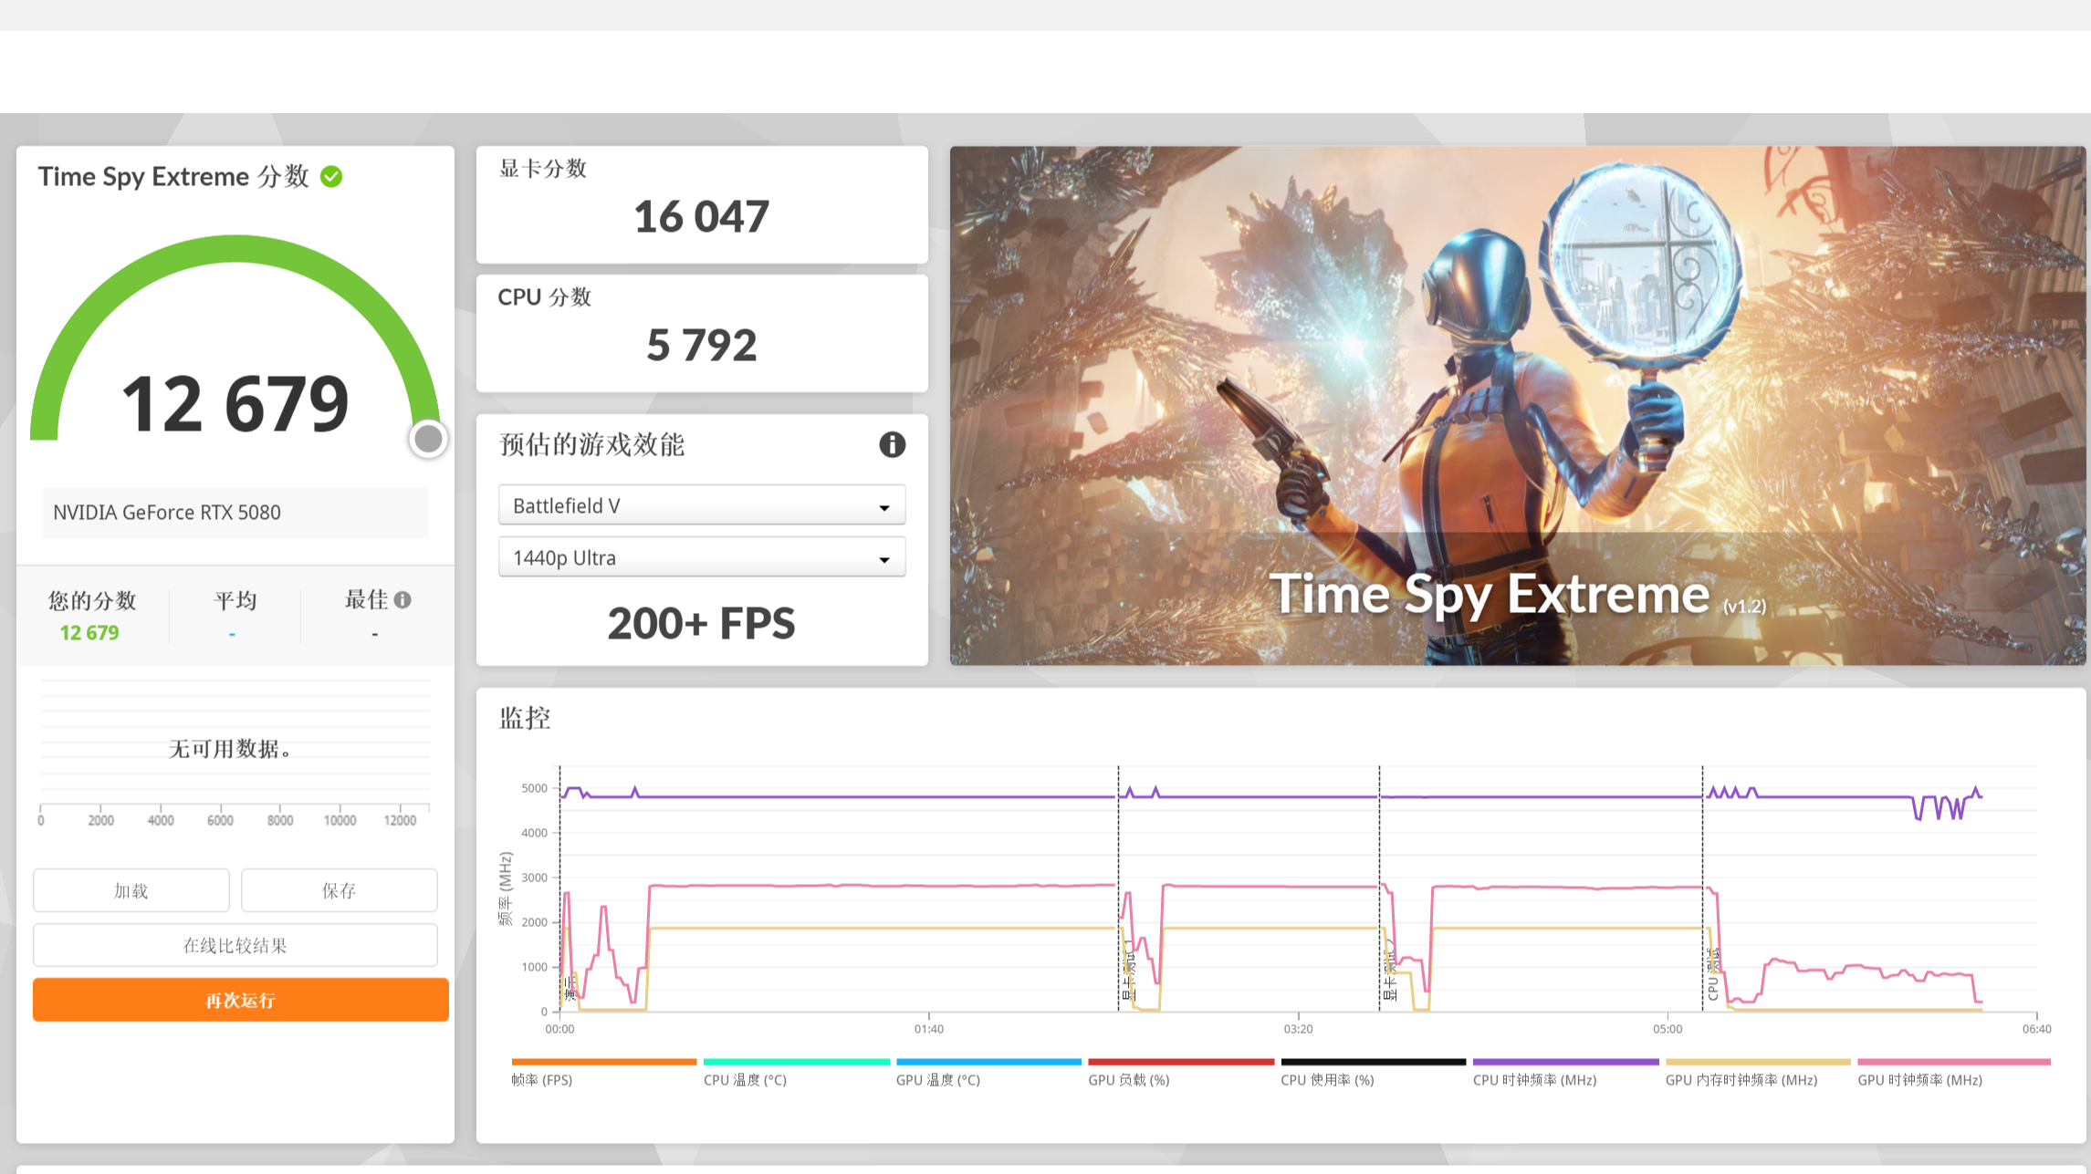Viewport: 2091px width, 1174px height.
Task: Open the 1440p Ultra resolution dropdown
Action: coord(701,557)
